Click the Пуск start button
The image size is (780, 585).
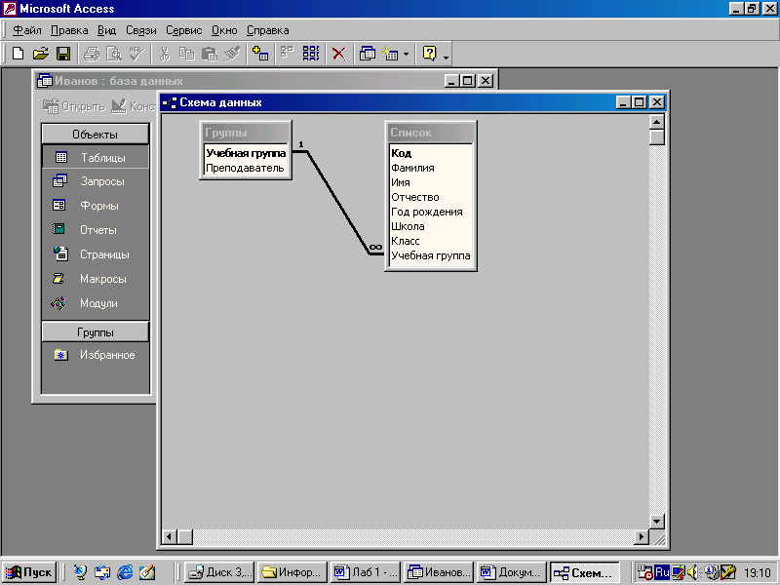29,572
